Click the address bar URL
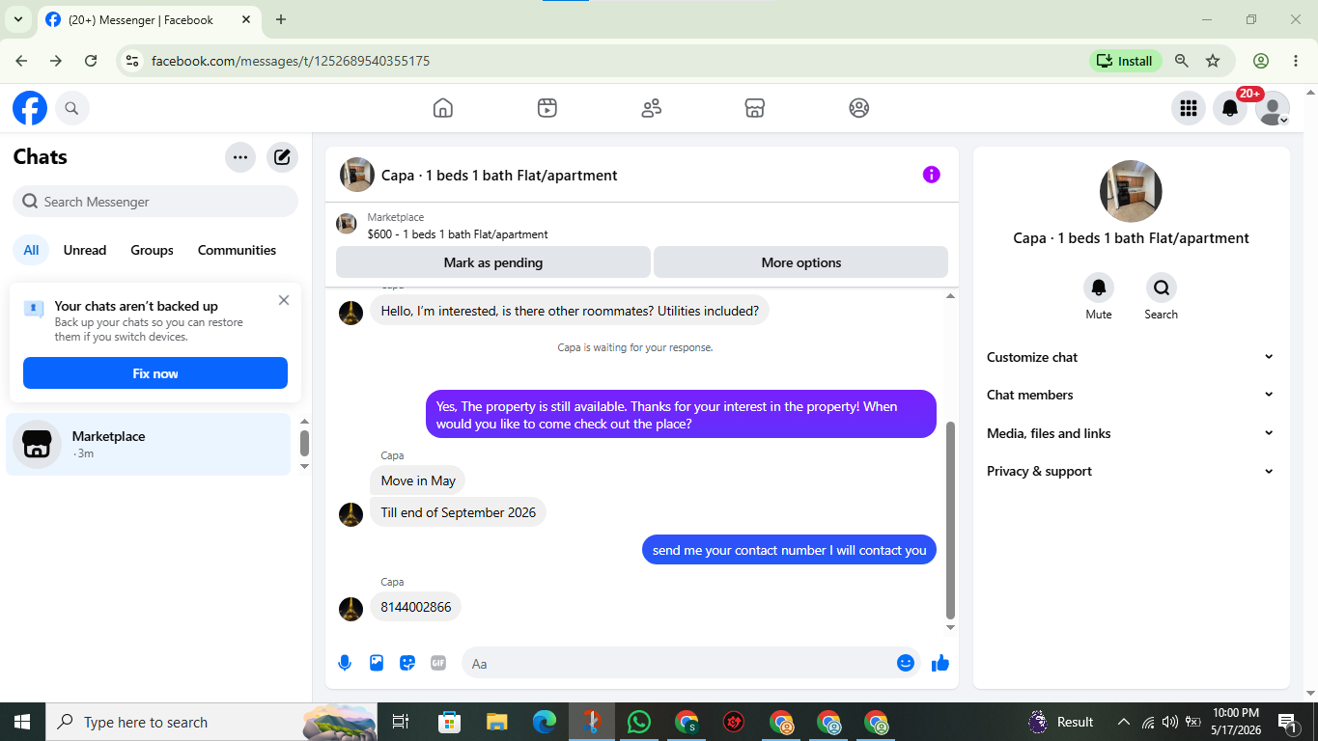1318x741 pixels. (291, 61)
